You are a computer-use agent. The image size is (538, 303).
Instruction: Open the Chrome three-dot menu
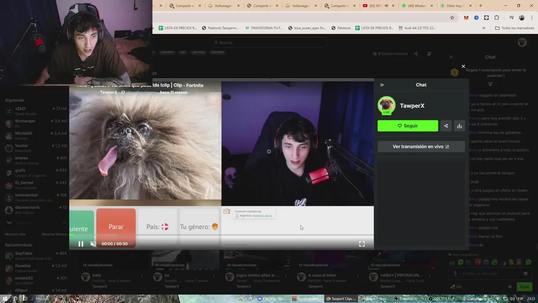[531, 18]
